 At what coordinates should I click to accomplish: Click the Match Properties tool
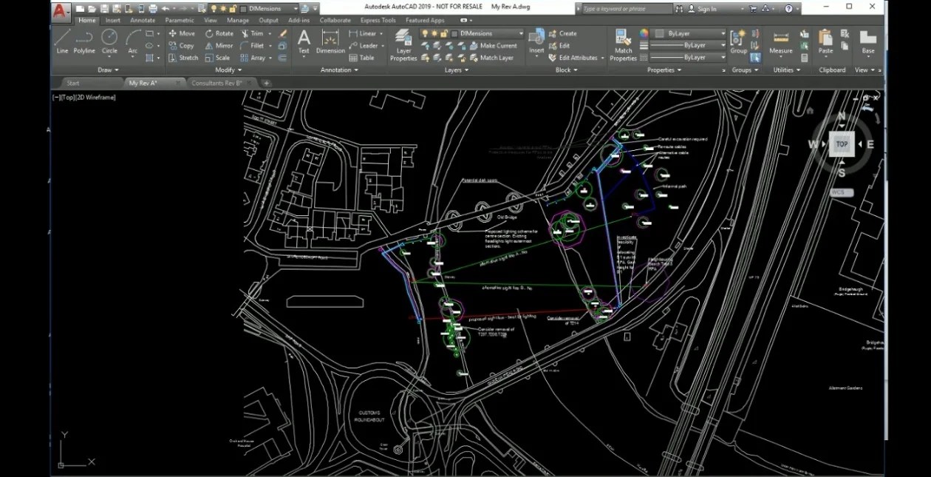pyautogui.click(x=623, y=42)
